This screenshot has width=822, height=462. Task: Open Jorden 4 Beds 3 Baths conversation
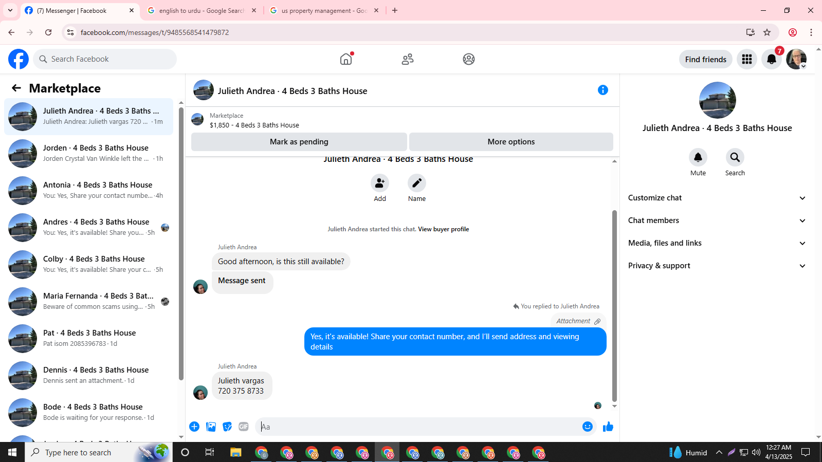88,153
